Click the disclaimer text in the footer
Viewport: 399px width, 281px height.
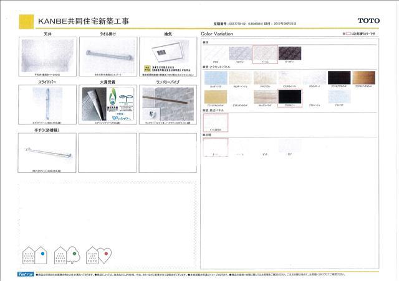coord(191,274)
